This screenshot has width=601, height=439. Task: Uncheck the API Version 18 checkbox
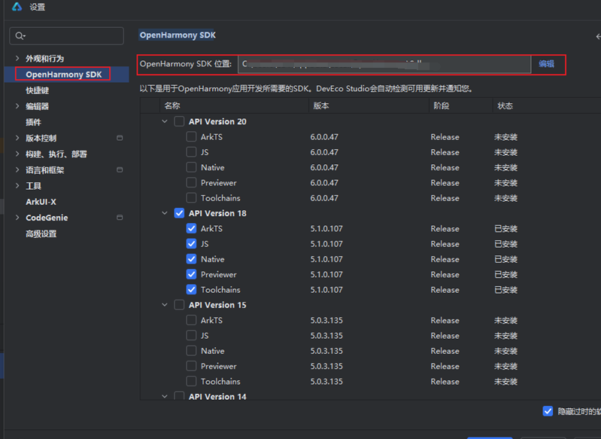pyautogui.click(x=179, y=214)
